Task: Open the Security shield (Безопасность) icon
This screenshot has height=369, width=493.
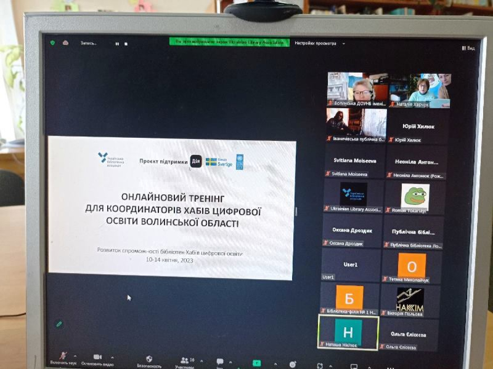Action: point(149,359)
